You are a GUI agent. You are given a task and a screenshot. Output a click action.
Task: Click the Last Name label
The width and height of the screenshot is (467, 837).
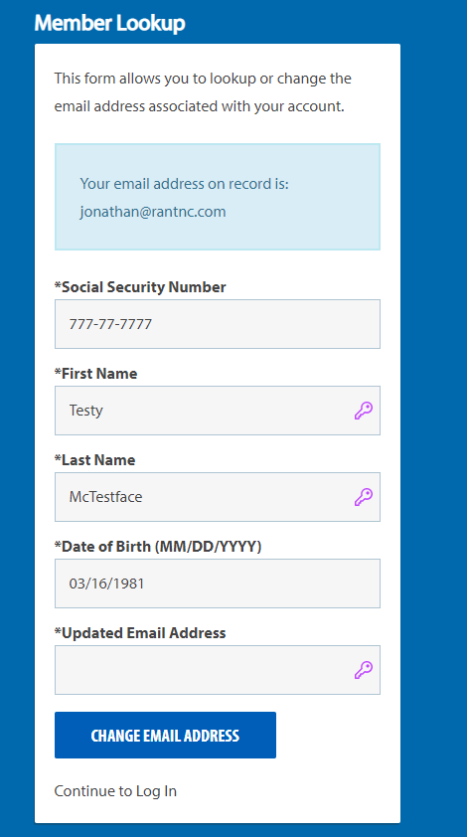tap(94, 460)
